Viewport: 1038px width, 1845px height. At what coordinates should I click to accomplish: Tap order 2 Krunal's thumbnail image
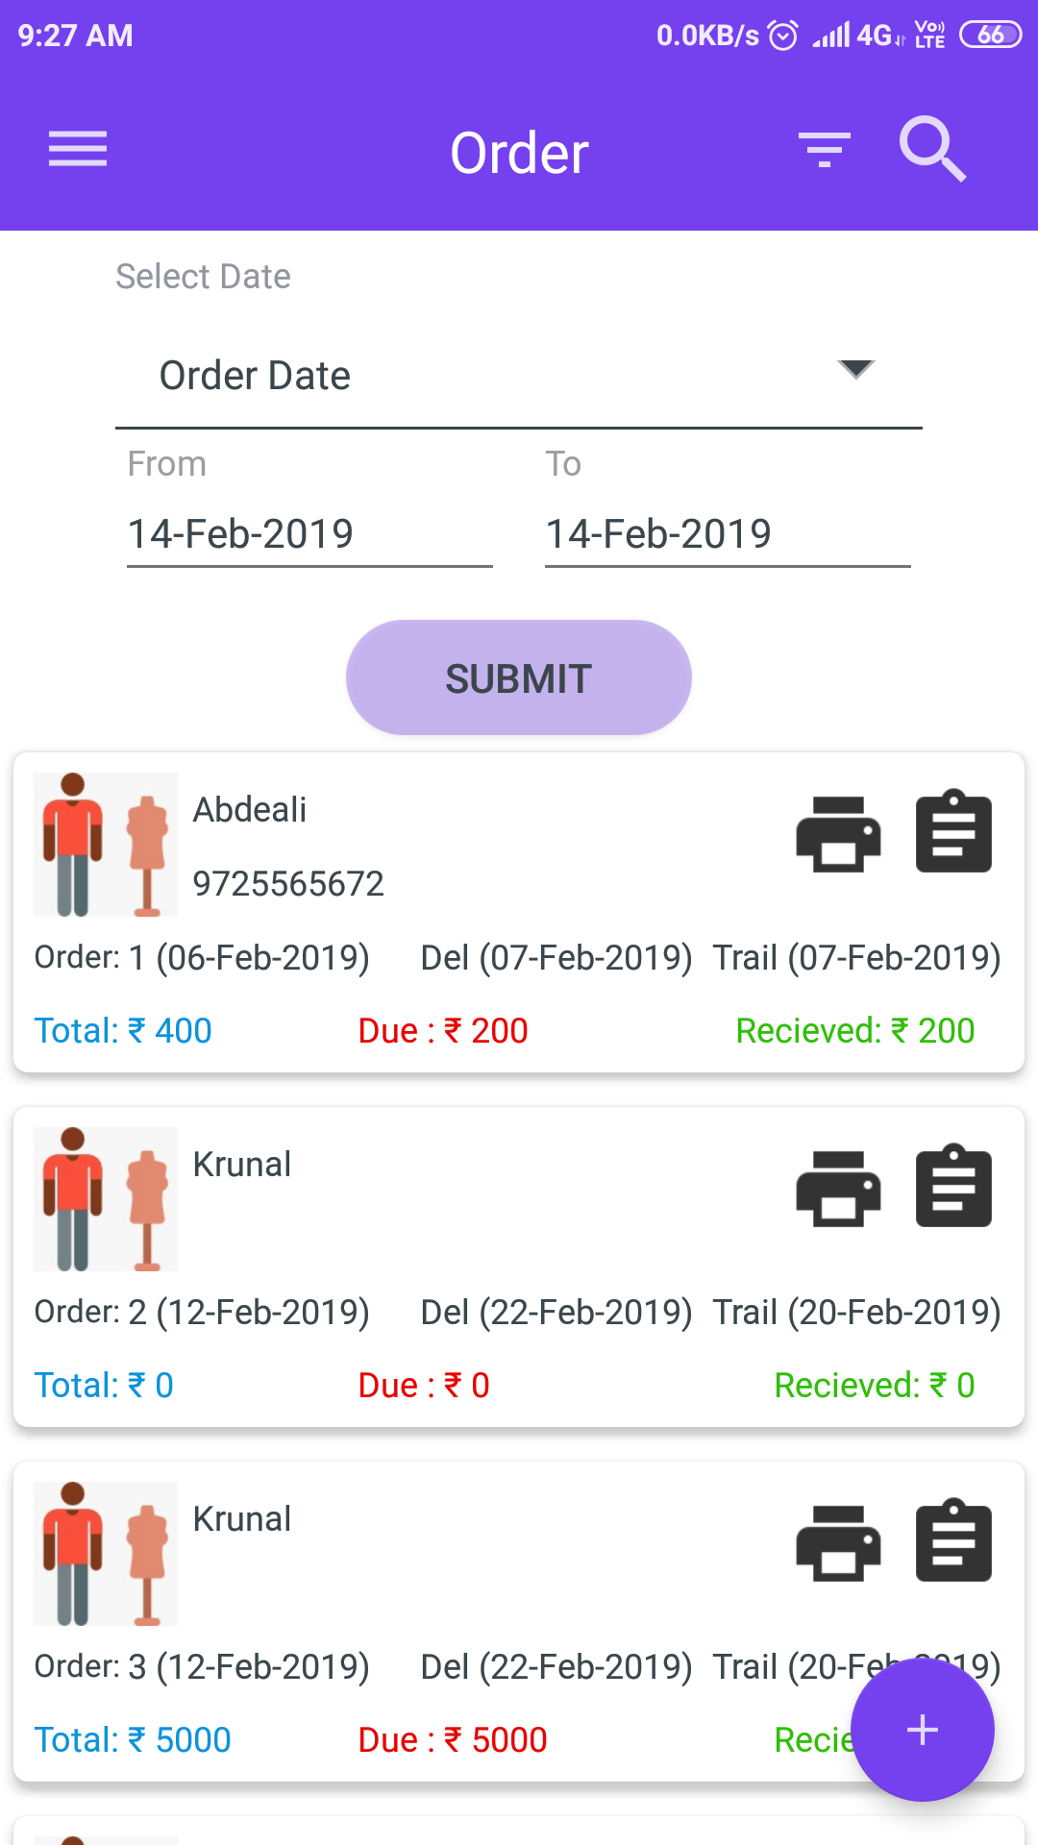pyautogui.click(x=106, y=1199)
